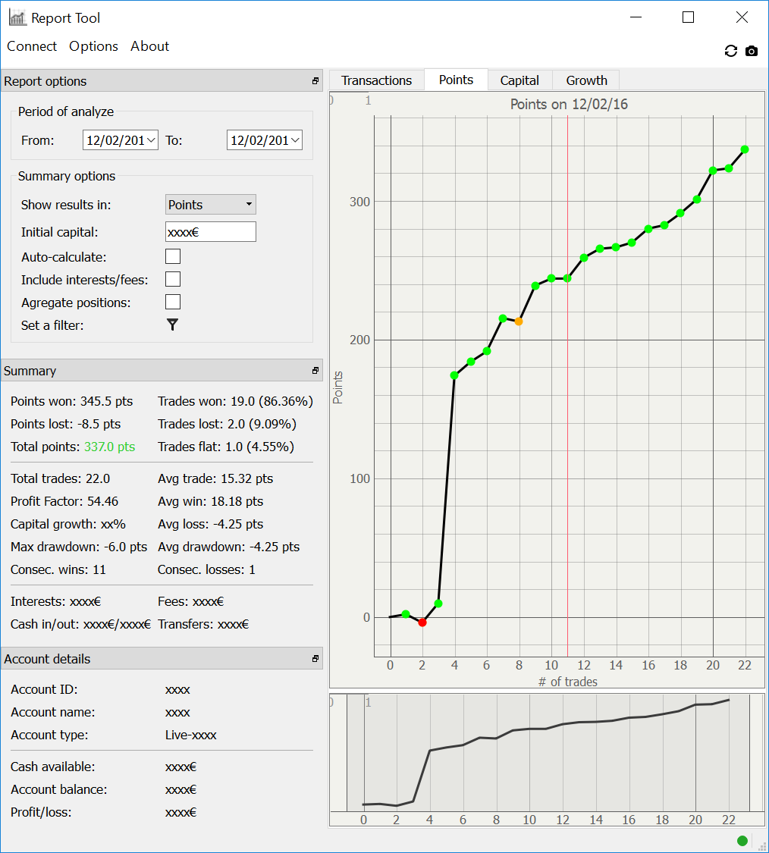Click the camera screenshot icon
Image resolution: width=769 pixels, height=853 pixels.
751,51
